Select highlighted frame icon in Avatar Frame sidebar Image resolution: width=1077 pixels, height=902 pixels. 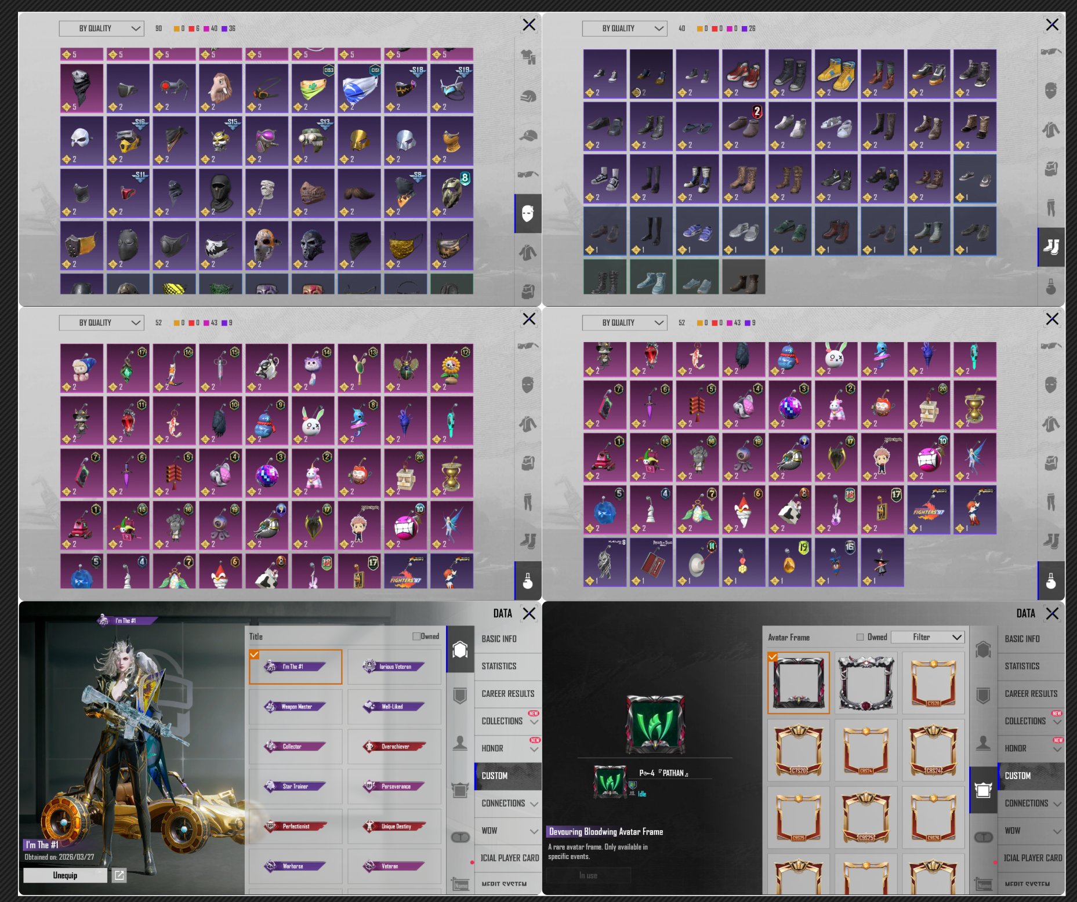[x=983, y=790]
